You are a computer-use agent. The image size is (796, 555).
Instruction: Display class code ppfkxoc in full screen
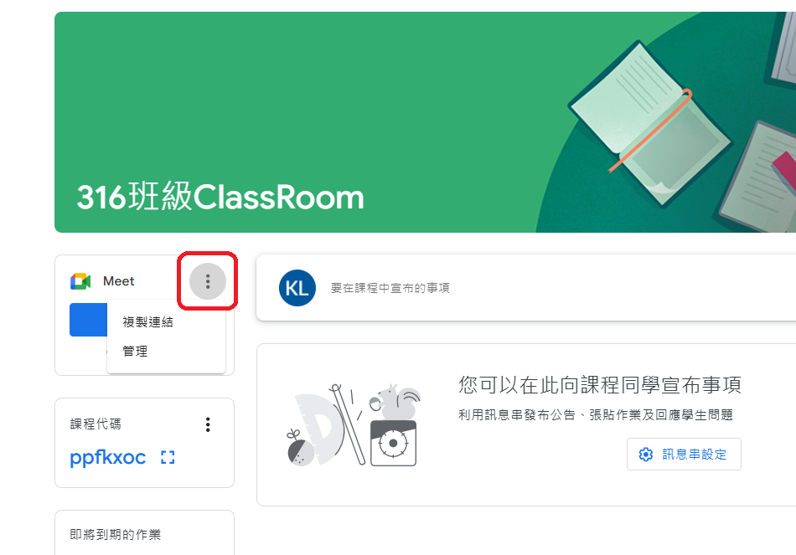click(168, 458)
